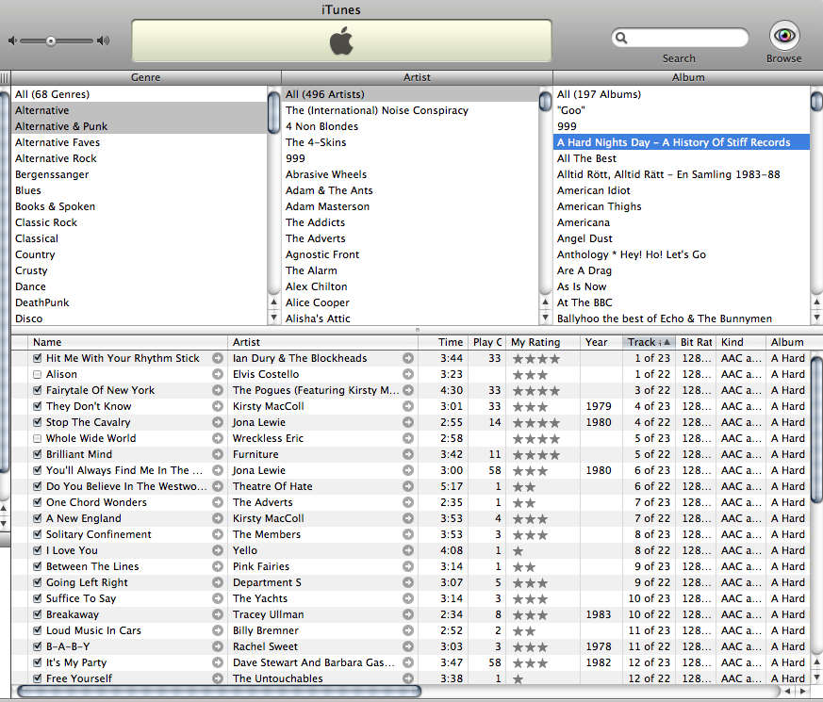Enable the Alison song checkbox
823x702 pixels.
click(x=38, y=375)
